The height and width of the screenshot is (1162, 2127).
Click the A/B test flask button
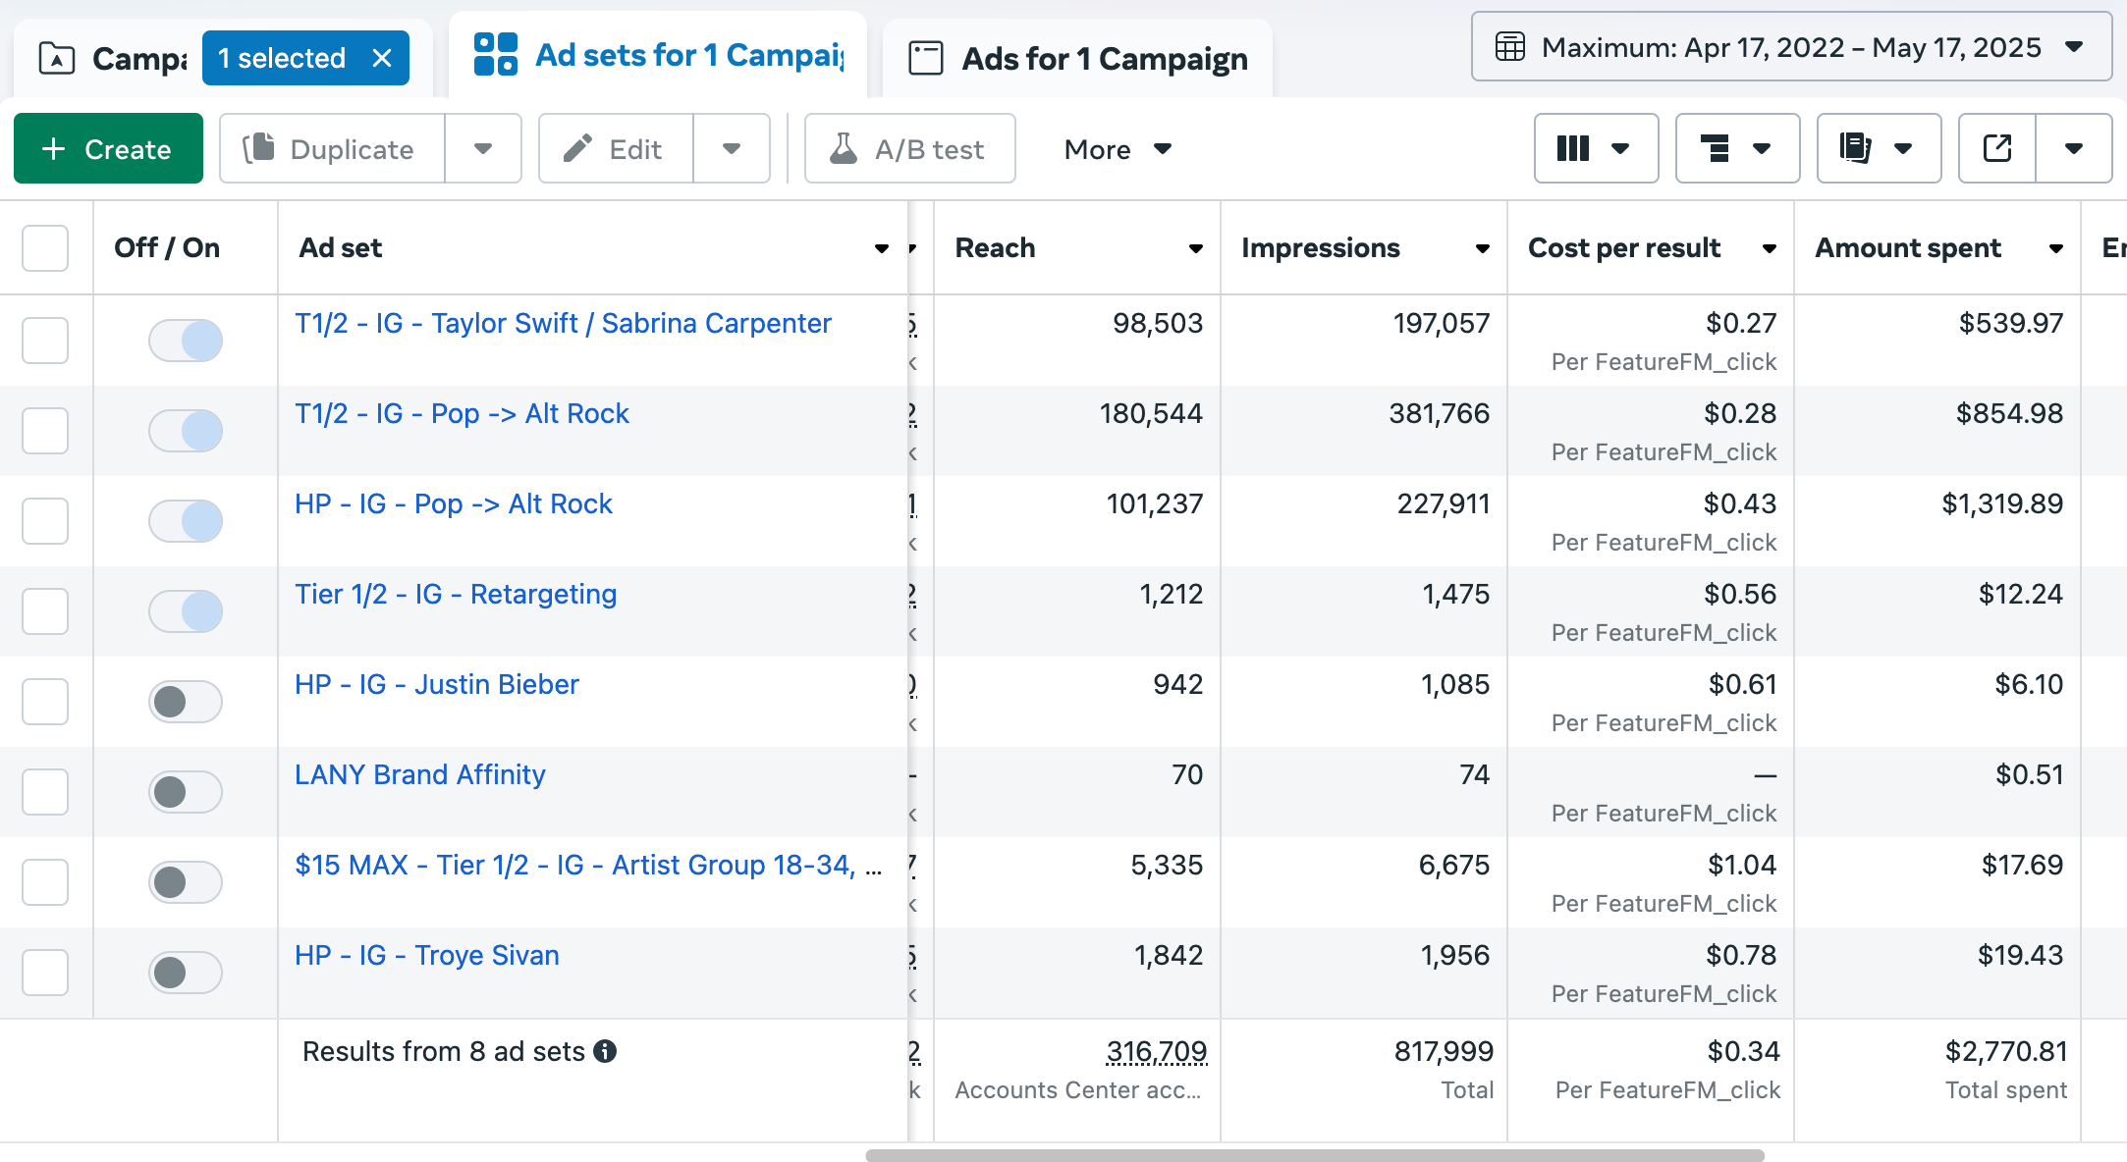pos(909,149)
